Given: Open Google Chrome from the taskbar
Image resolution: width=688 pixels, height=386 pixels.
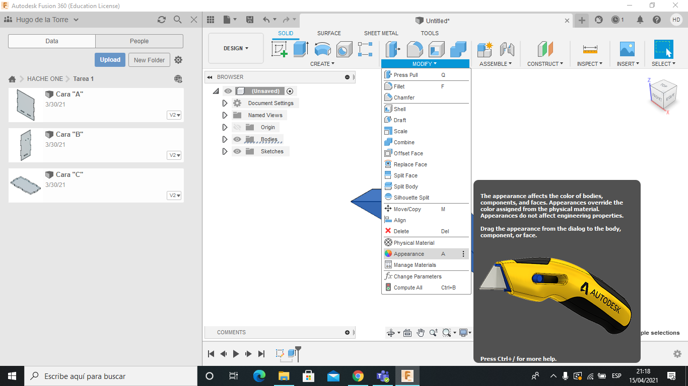Looking at the screenshot, I should pos(358,376).
